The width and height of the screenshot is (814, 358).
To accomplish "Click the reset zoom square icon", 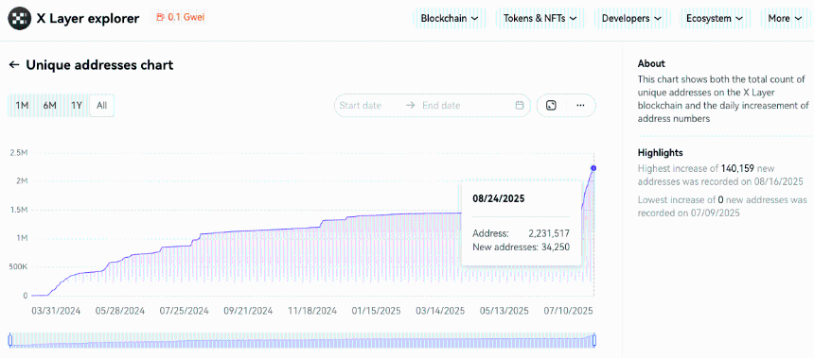I will (551, 105).
